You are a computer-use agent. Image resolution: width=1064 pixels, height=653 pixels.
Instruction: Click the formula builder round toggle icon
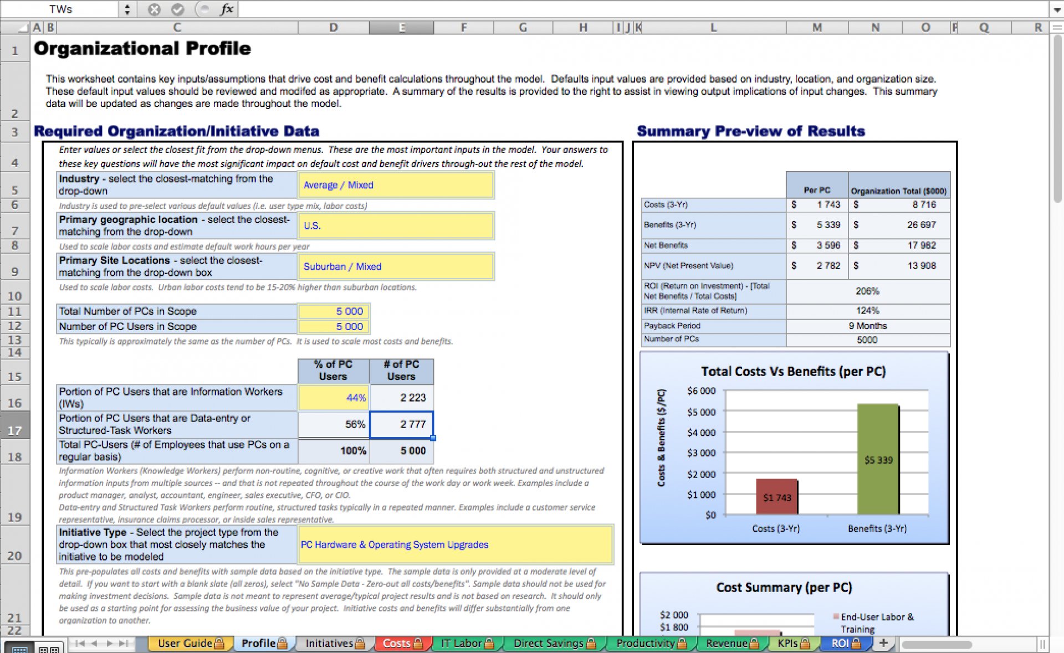tap(204, 9)
